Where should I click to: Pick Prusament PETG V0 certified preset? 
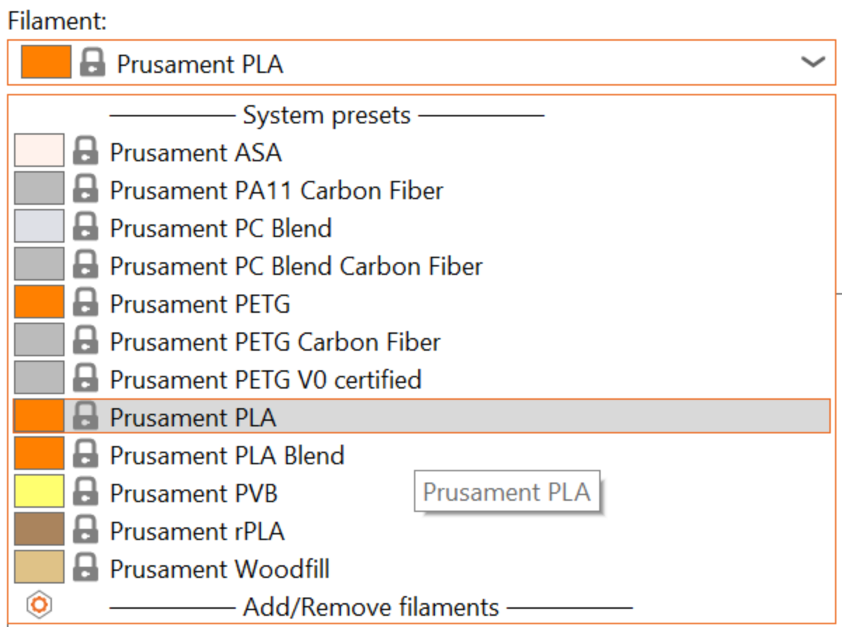coord(265,379)
